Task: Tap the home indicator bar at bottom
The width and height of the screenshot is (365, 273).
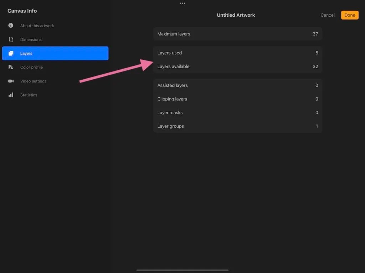Action: coord(182,270)
